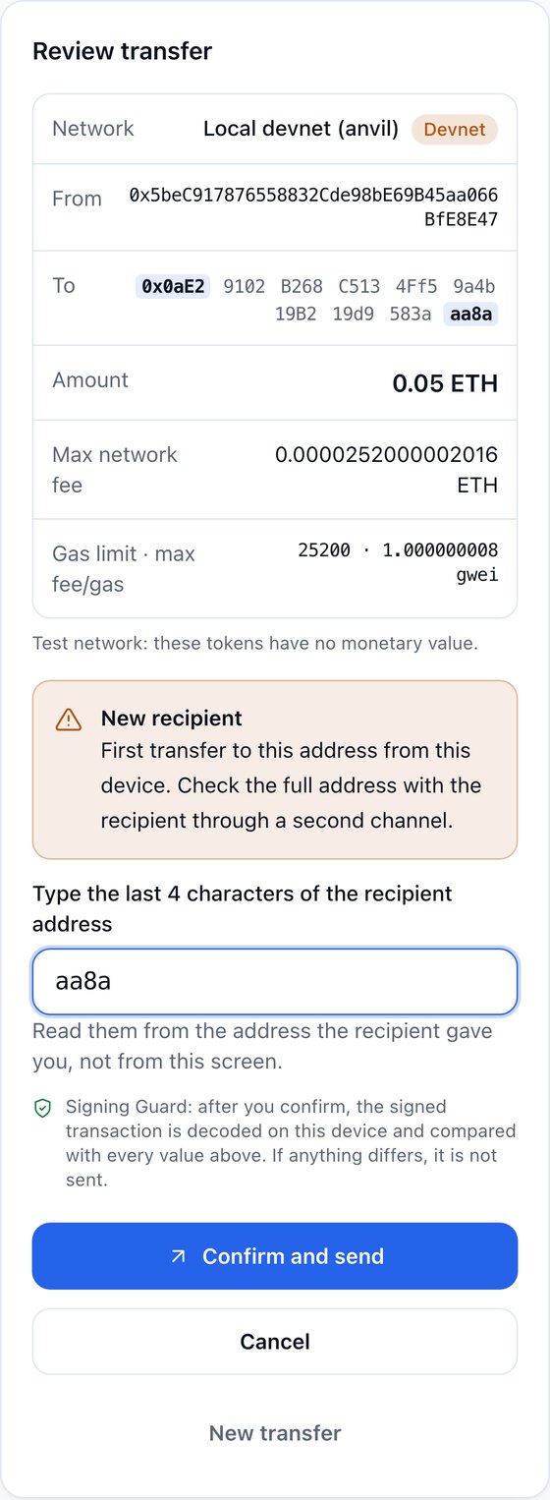Image resolution: width=550 pixels, height=1500 pixels.
Task: Click the From sender address value
Action: tap(313, 207)
